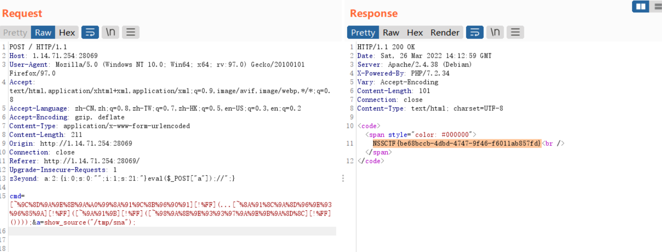This screenshot has width=662, height=252.
Task: Click the Content-Length: 101 response header
Action: point(393,91)
